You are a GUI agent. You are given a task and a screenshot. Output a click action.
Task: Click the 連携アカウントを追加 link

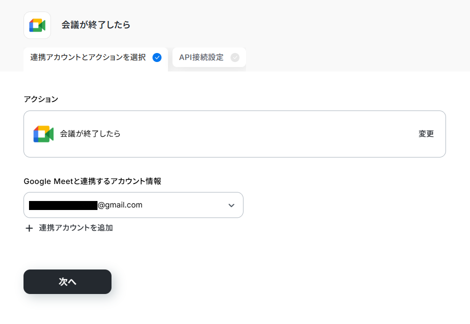click(x=76, y=228)
